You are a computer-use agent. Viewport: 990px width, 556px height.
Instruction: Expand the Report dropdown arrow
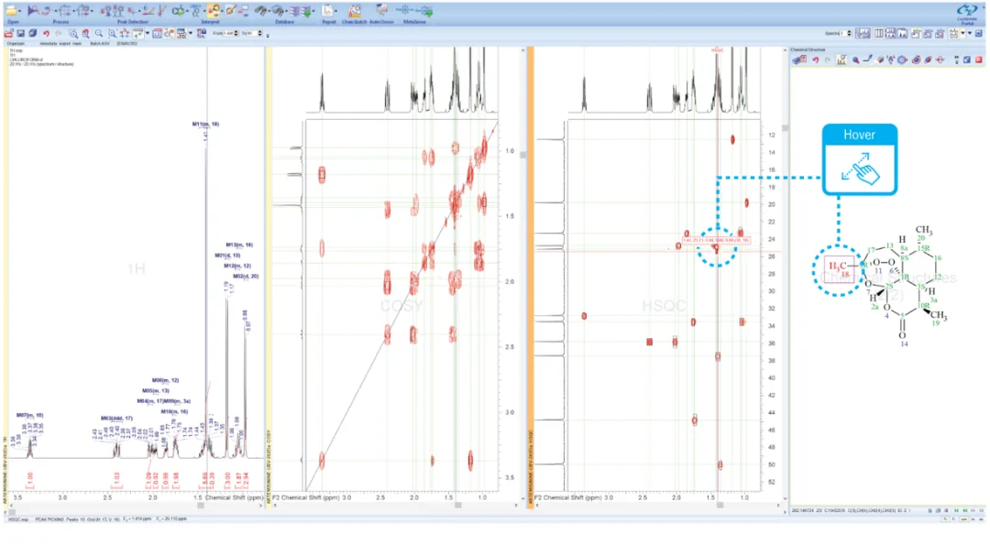coord(335,11)
